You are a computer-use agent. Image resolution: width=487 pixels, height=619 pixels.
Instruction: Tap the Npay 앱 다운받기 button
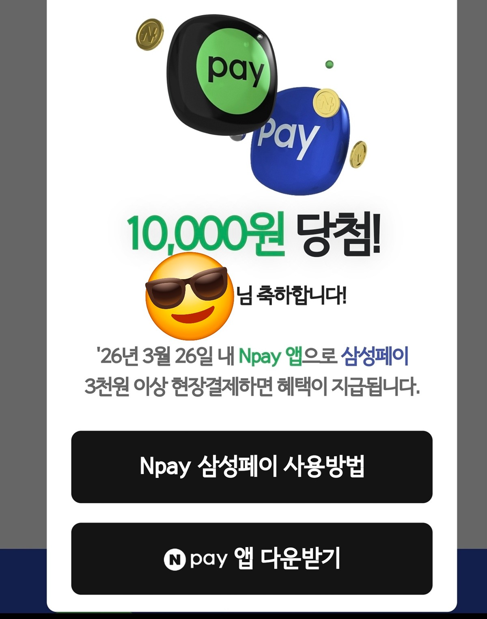click(252, 559)
